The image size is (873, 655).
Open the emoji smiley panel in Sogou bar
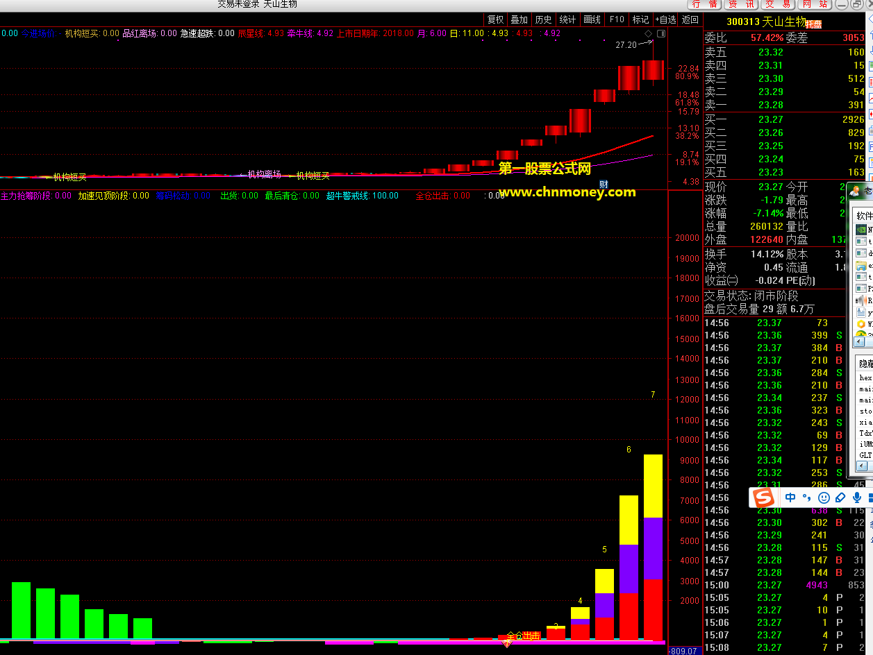pos(824,497)
